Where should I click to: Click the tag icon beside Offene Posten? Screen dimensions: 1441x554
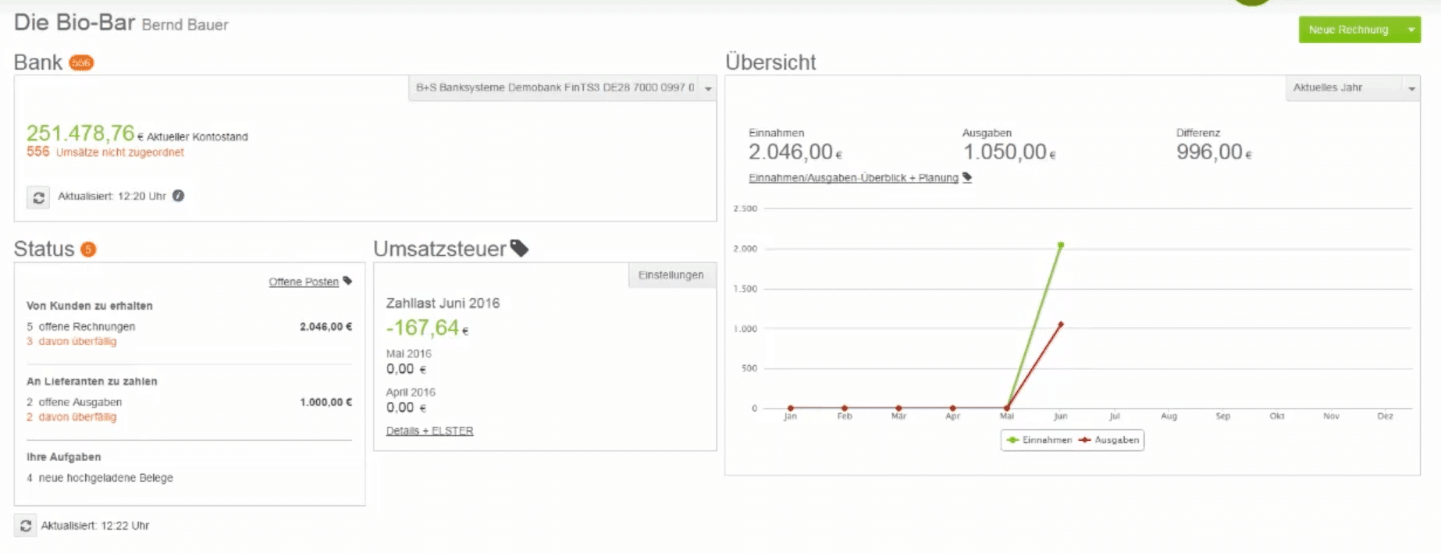(x=347, y=281)
